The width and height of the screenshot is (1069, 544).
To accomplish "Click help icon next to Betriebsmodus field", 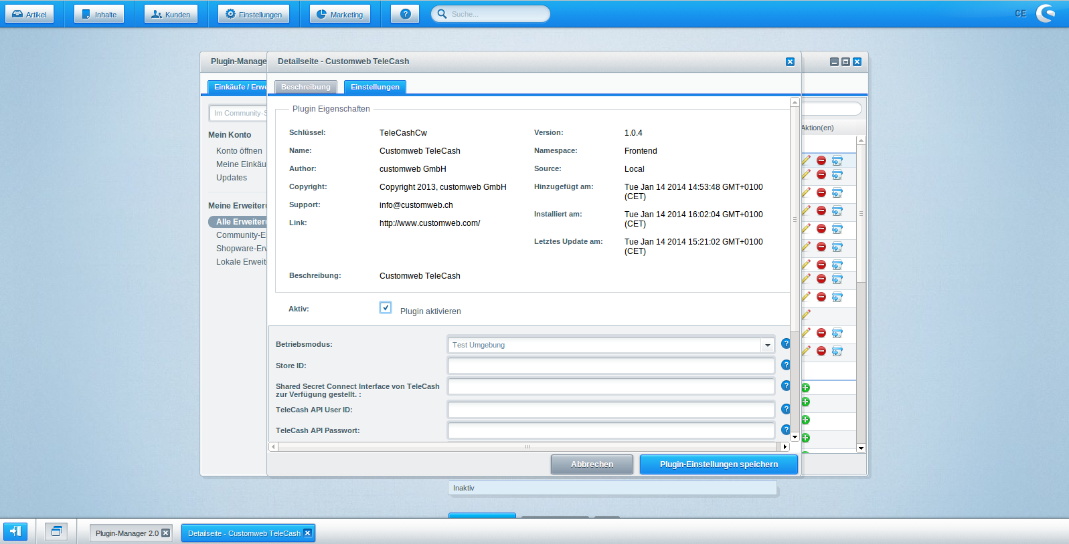I will pos(786,344).
